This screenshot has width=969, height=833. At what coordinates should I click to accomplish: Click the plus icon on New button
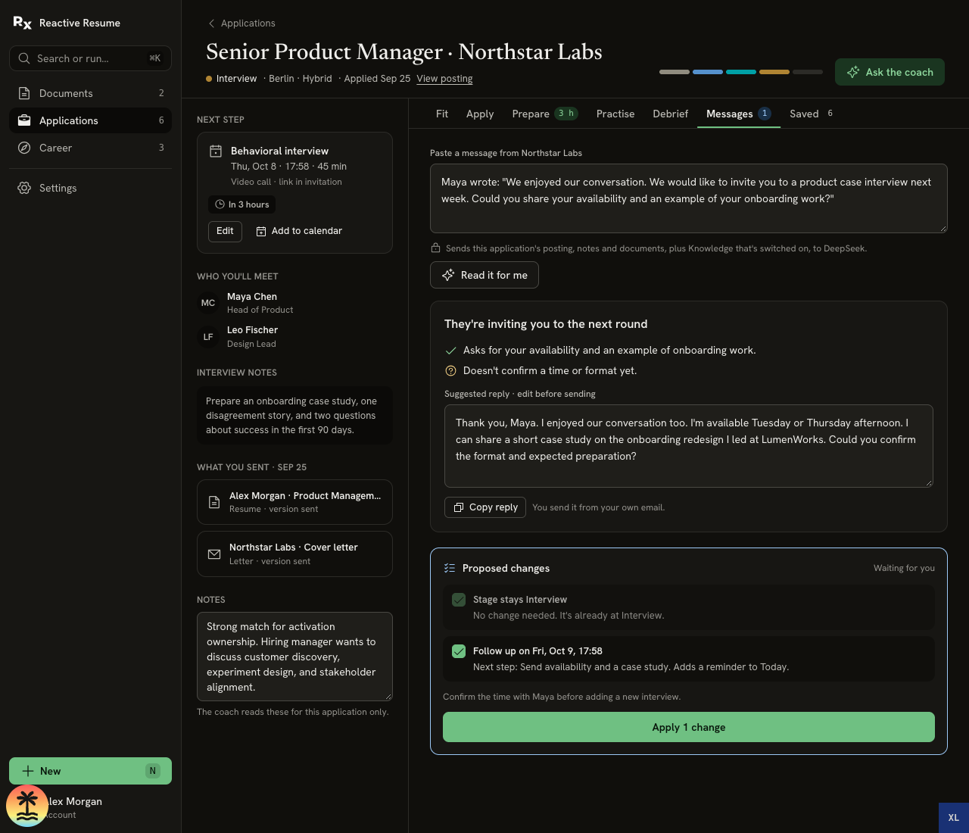click(28, 771)
